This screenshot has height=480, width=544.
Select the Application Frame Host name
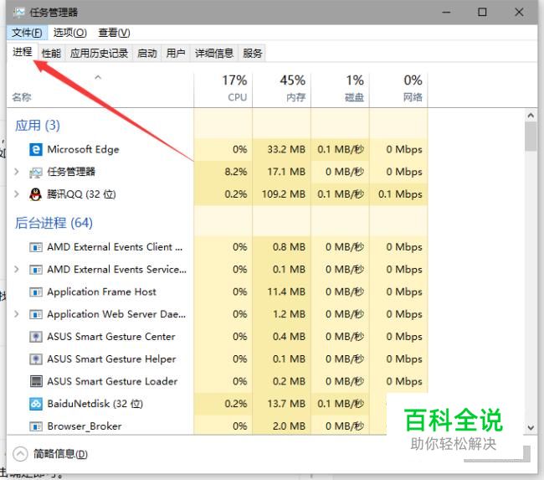pyautogui.click(x=101, y=292)
